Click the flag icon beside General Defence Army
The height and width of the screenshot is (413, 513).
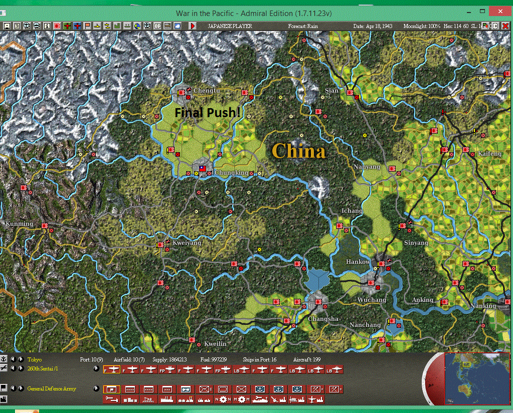(x=4, y=388)
